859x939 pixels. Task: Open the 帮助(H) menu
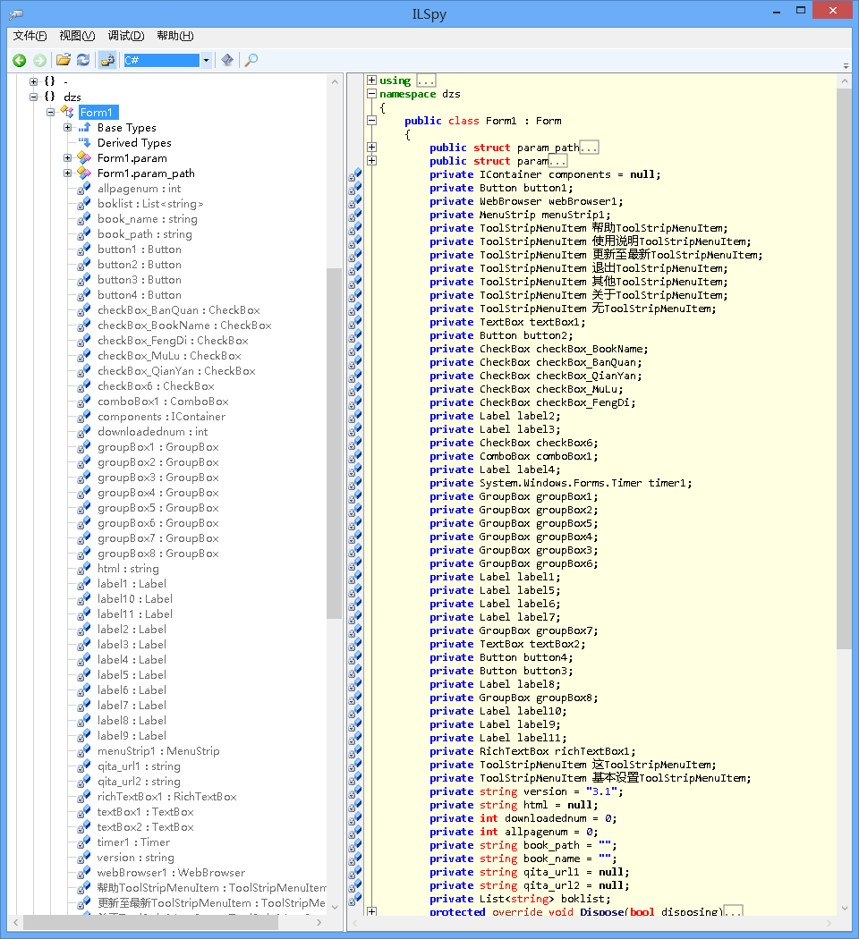coord(174,36)
